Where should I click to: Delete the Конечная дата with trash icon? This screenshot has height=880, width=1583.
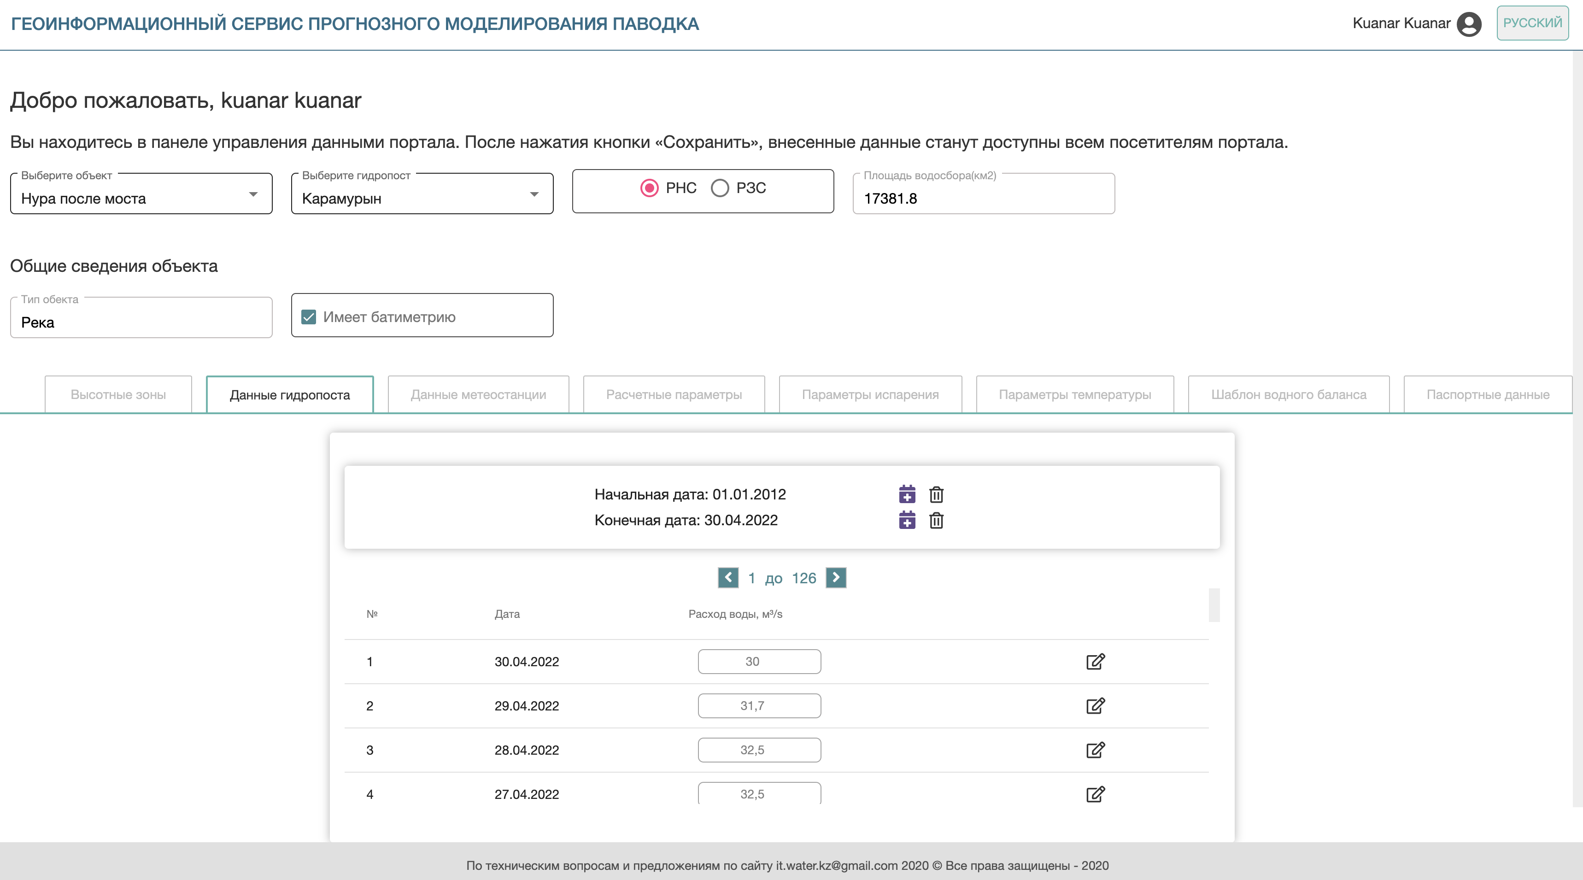tap(936, 521)
